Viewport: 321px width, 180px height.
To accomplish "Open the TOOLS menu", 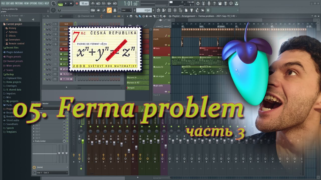I will pyautogui.click(x=41, y=3).
